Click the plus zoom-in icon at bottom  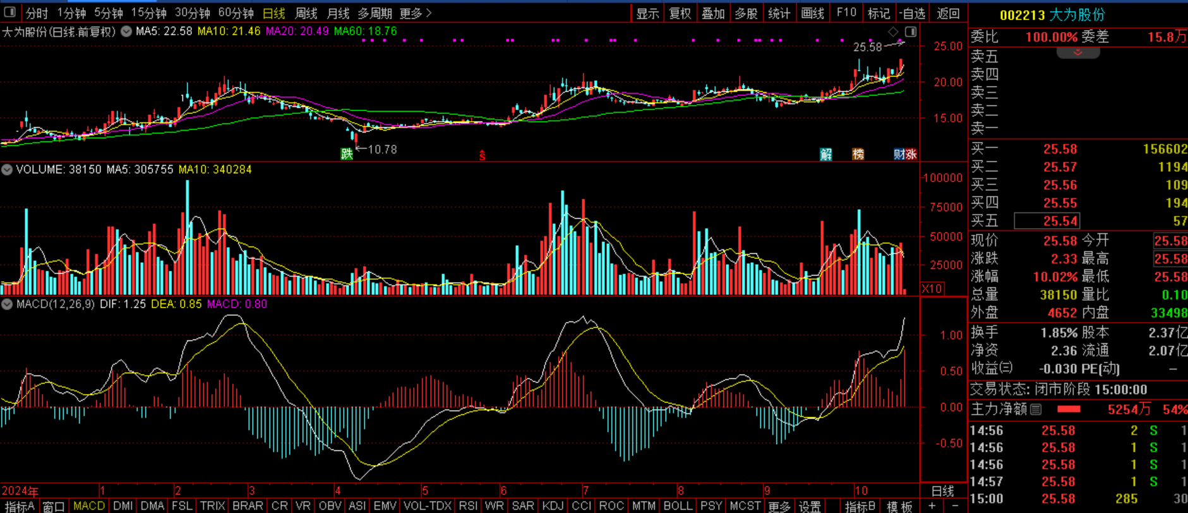coord(932,506)
